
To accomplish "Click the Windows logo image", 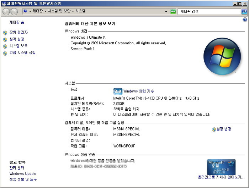I will click(222, 56).
